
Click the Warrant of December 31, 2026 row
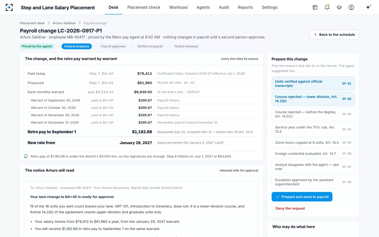click(x=142, y=122)
